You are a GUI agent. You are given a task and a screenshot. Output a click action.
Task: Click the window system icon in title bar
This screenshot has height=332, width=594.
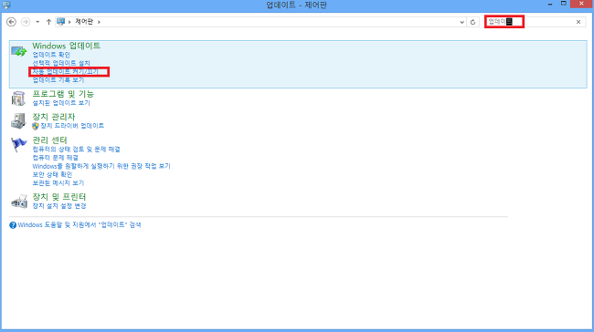[6, 5]
